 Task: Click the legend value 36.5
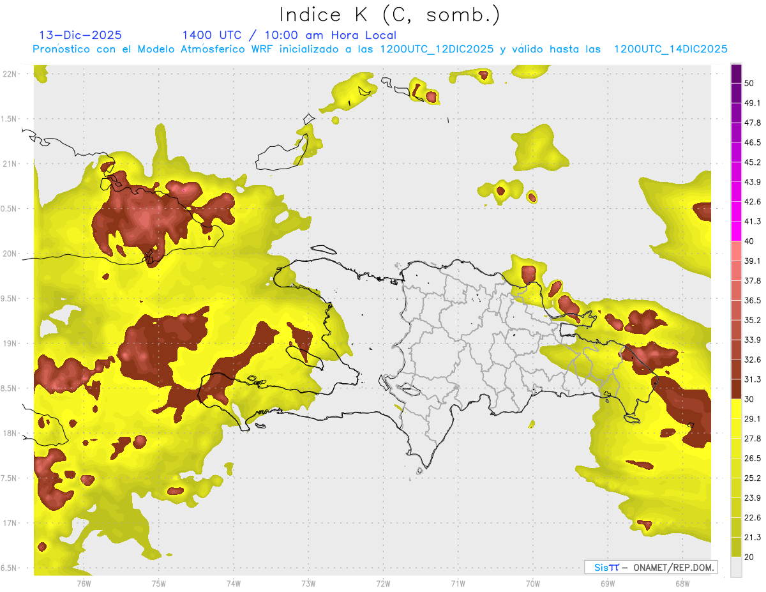[752, 300]
